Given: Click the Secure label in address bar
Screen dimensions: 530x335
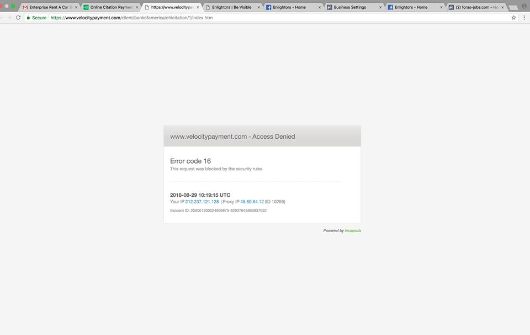Looking at the screenshot, I should [39, 18].
